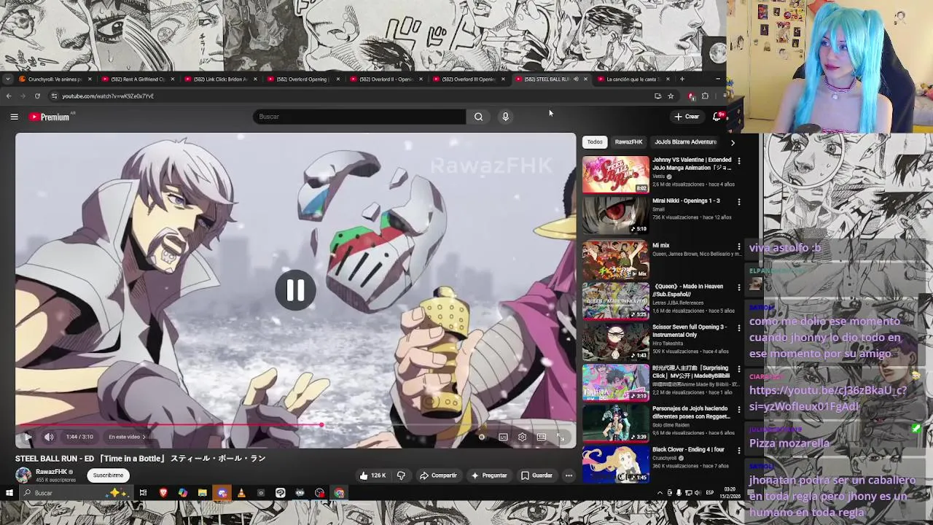Toggle the autoplay switch in the player

[x=481, y=437]
